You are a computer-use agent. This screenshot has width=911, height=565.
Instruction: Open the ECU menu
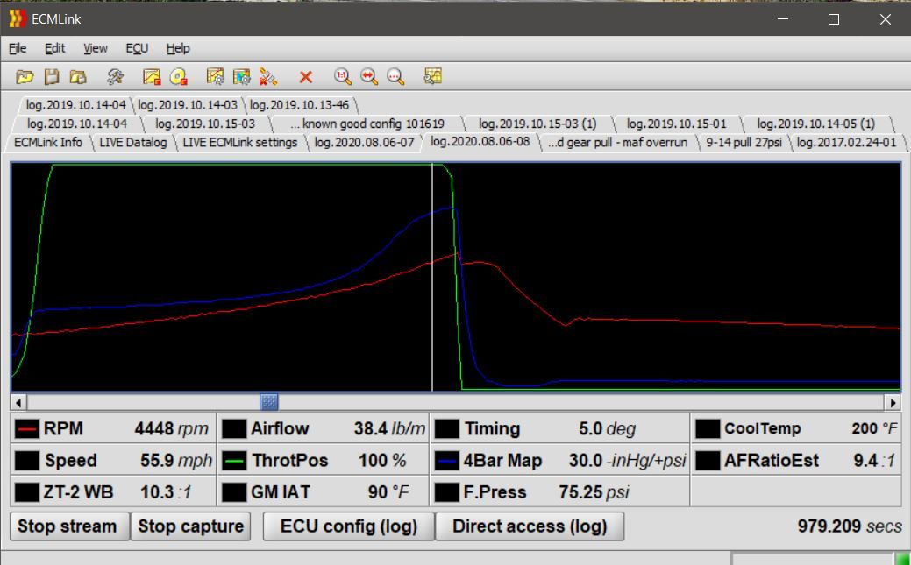tap(137, 48)
